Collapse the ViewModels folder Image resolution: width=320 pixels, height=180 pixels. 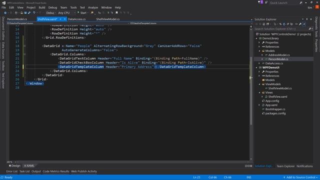coord(259,84)
